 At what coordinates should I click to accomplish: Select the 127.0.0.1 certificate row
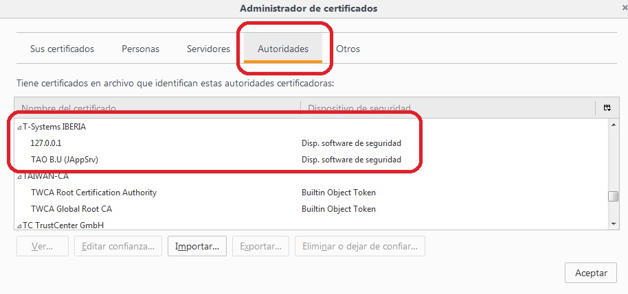[312, 143]
